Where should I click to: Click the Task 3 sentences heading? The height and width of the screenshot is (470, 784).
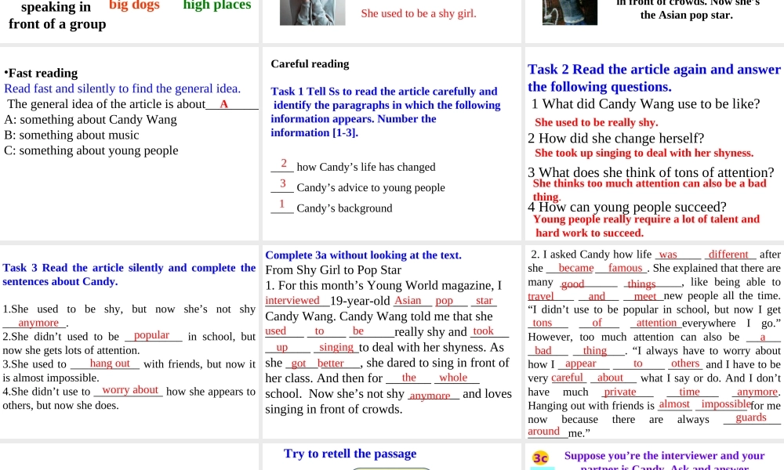129,274
